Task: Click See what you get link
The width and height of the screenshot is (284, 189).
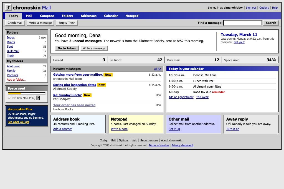Action: (x=18, y=122)
